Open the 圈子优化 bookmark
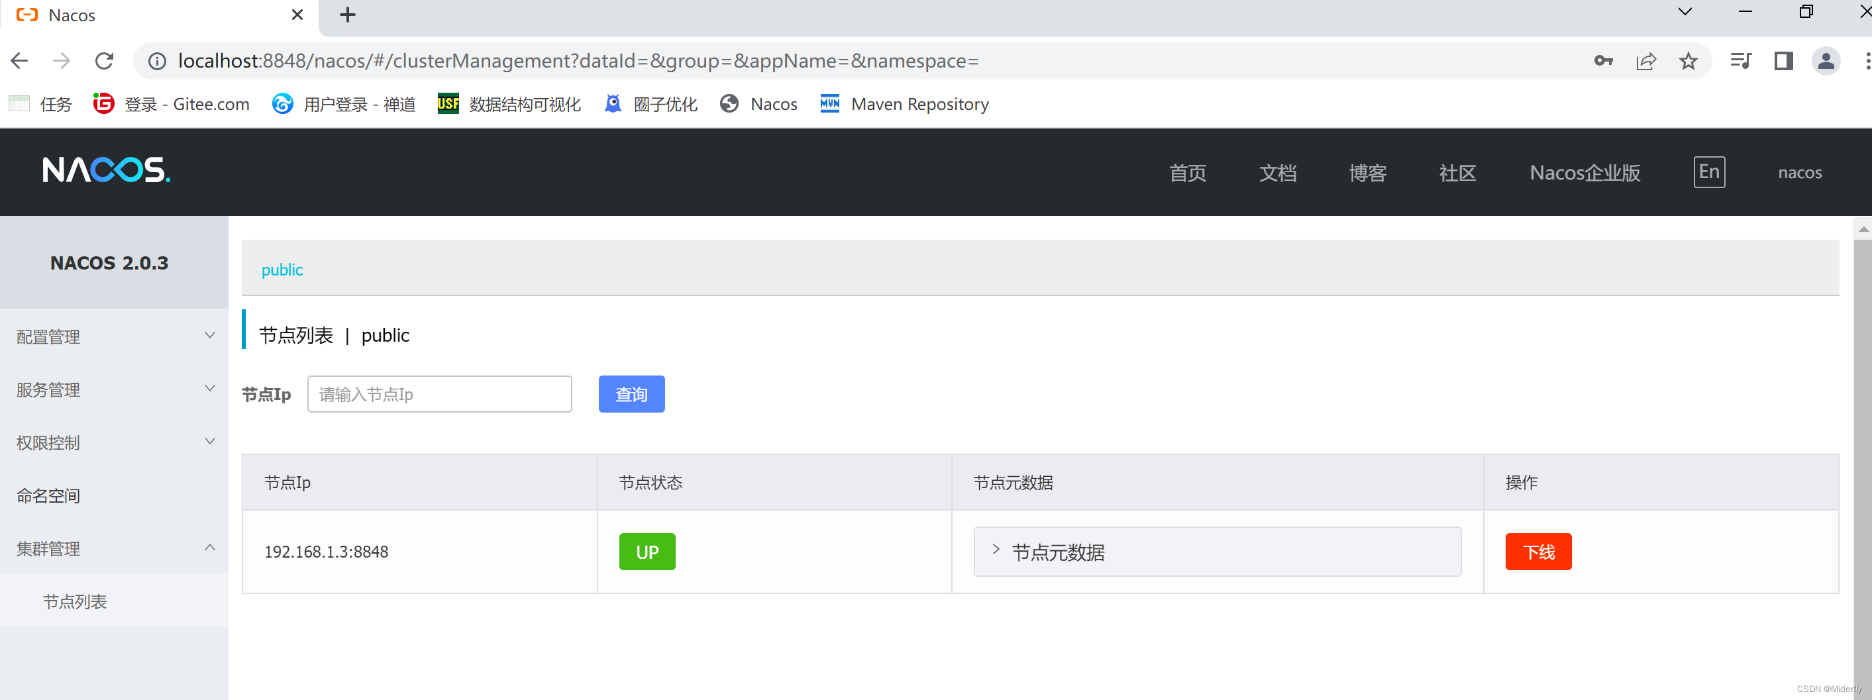This screenshot has width=1872, height=700. [650, 104]
